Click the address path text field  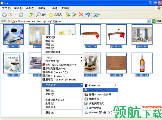pyautogui.click(x=81, y=21)
